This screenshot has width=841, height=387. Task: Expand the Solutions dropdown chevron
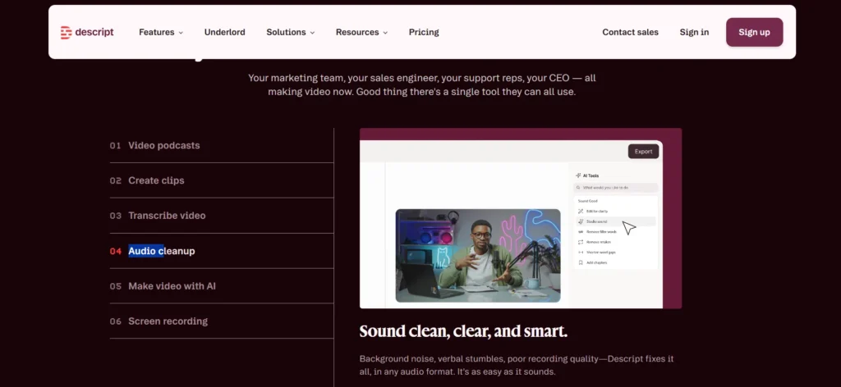coord(312,33)
